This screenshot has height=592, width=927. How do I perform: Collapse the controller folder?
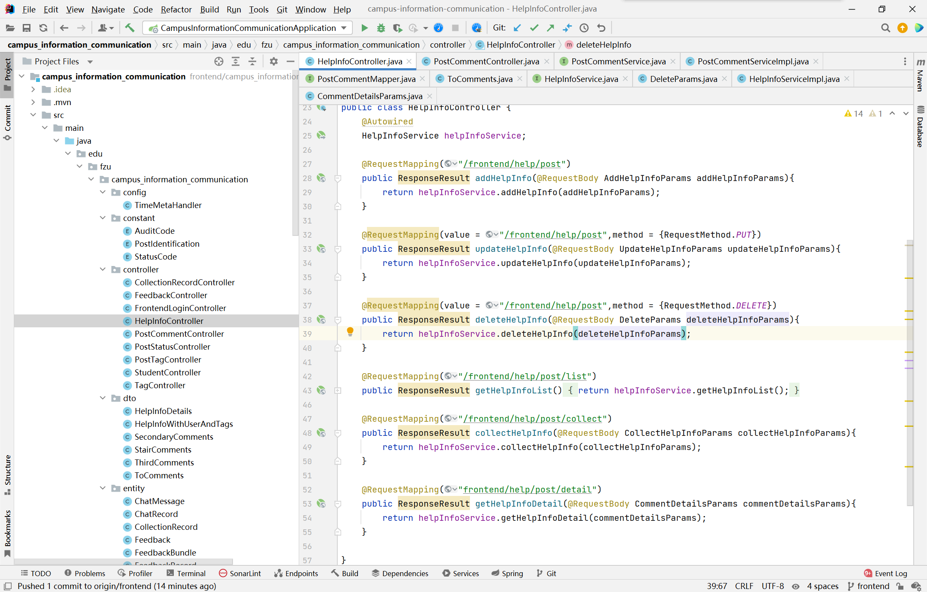pos(103,269)
